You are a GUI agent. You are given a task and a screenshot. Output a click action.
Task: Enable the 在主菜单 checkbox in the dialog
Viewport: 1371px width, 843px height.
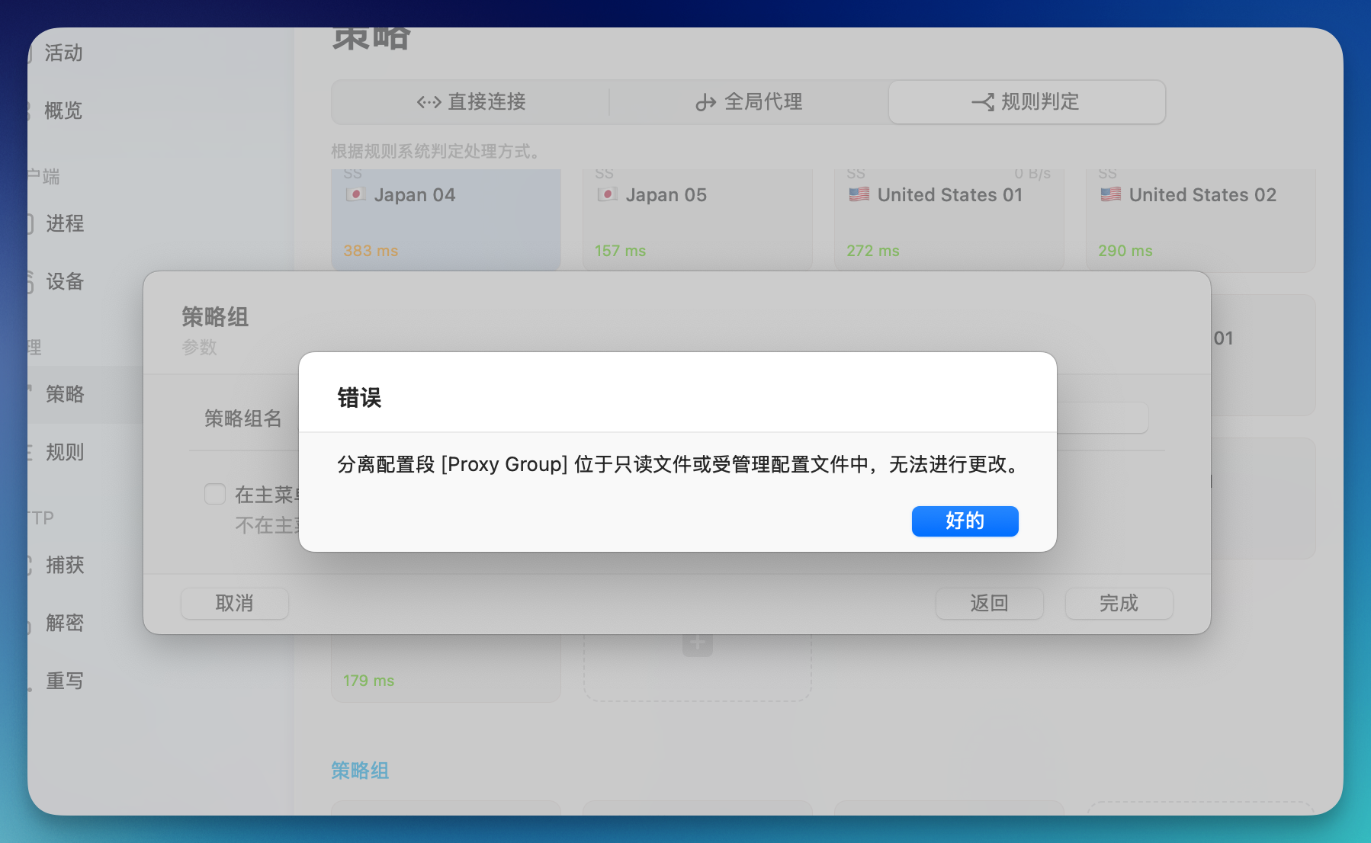pyautogui.click(x=214, y=494)
